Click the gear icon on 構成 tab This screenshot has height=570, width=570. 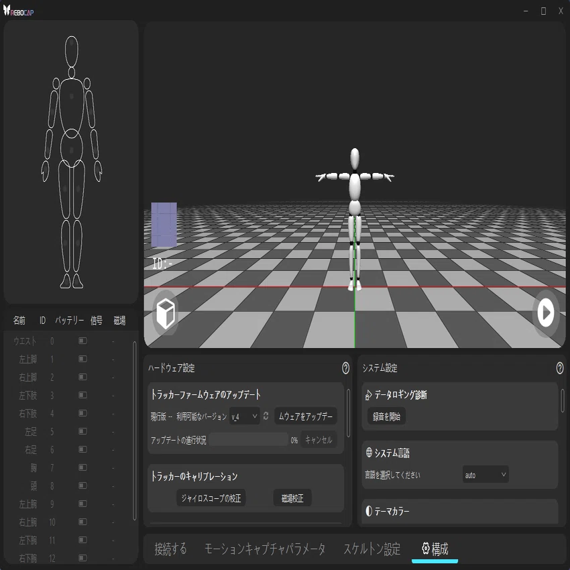[426, 548]
